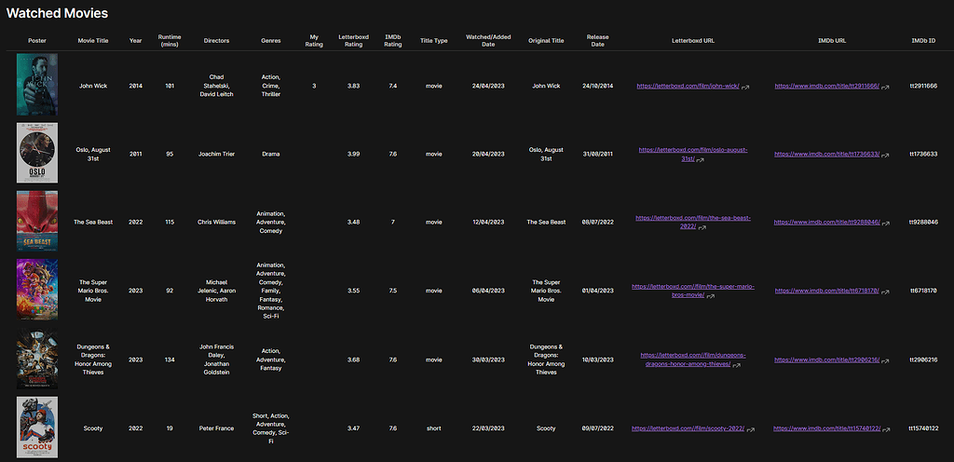Click the Genres column header
Image resolution: width=954 pixels, height=462 pixels.
[271, 41]
